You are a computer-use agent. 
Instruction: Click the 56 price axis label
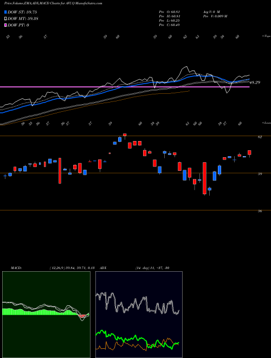pyautogui.click(x=260, y=211)
